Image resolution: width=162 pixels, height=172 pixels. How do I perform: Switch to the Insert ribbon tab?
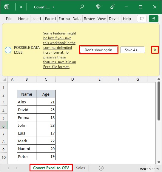(x=36, y=19)
